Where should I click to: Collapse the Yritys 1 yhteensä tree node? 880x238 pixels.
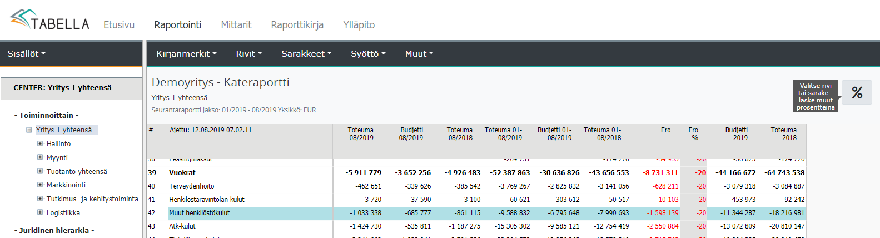click(x=29, y=130)
